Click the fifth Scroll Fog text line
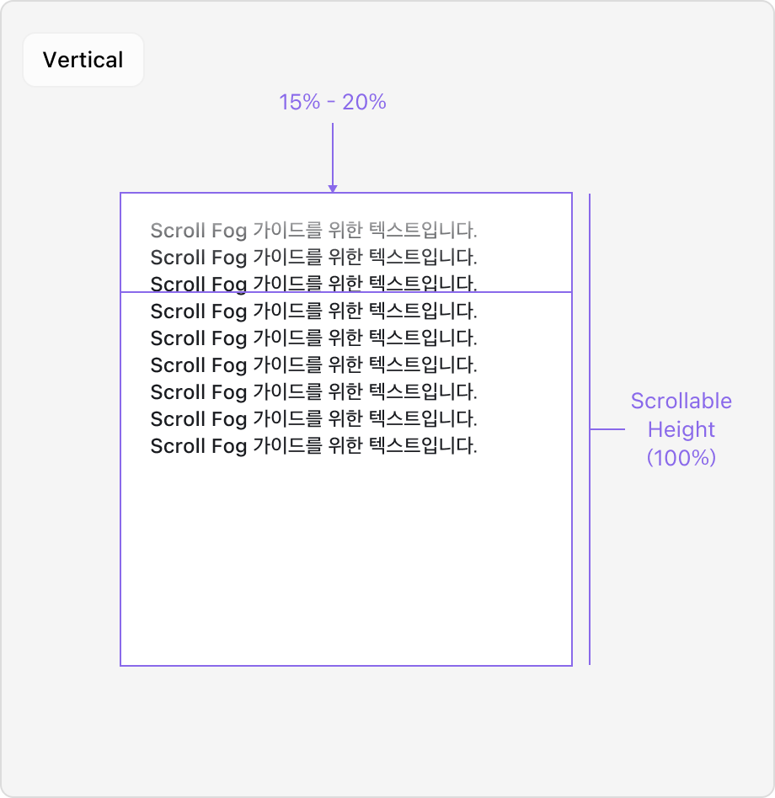Screen dimensions: 775x798 pos(313,338)
